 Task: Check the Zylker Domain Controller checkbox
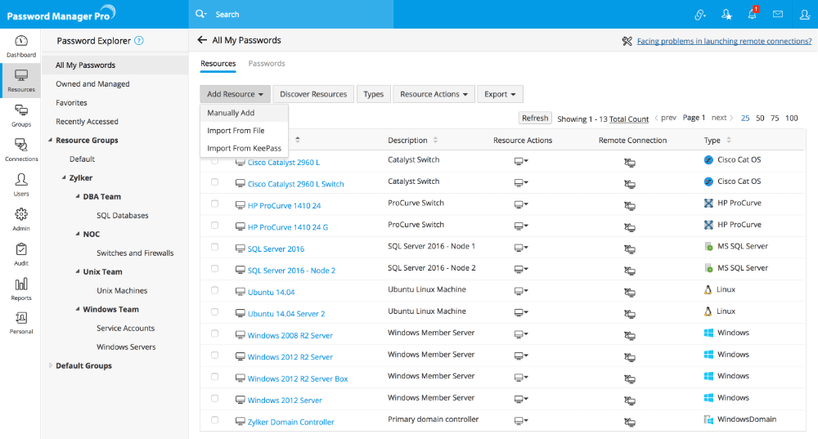click(214, 420)
